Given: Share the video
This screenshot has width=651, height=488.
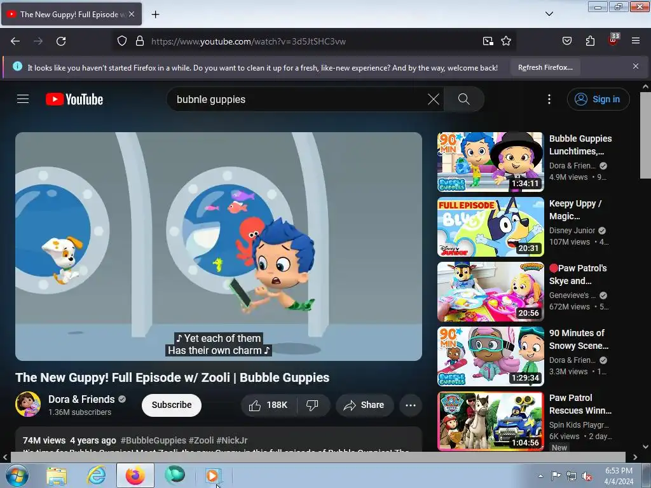Looking at the screenshot, I should (x=364, y=405).
